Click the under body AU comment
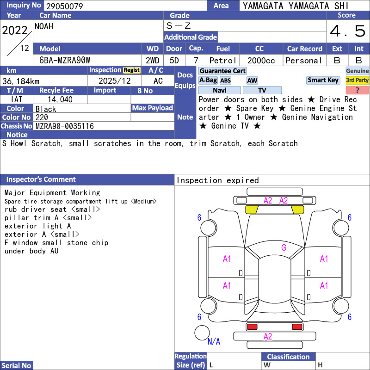Image resolution: width=370 pixels, height=370 pixels. [31, 251]
